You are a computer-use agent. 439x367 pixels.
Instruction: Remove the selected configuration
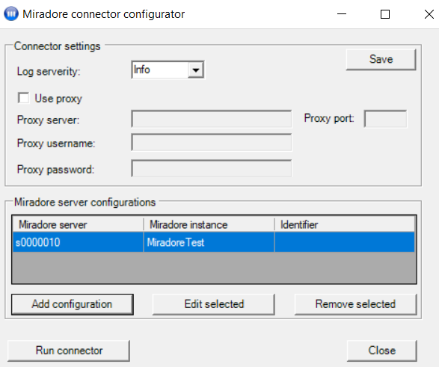[x=355, y=304]
